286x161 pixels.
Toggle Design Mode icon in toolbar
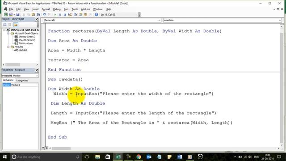pyautogui.click(x=70, y=14)
